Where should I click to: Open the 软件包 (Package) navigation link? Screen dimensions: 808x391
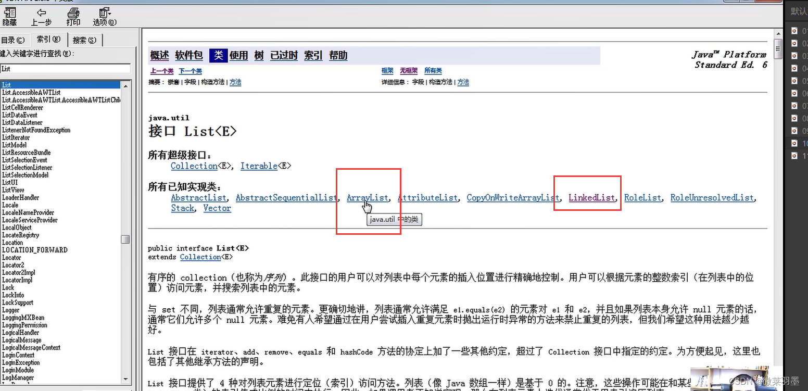(x=188, y=55)
